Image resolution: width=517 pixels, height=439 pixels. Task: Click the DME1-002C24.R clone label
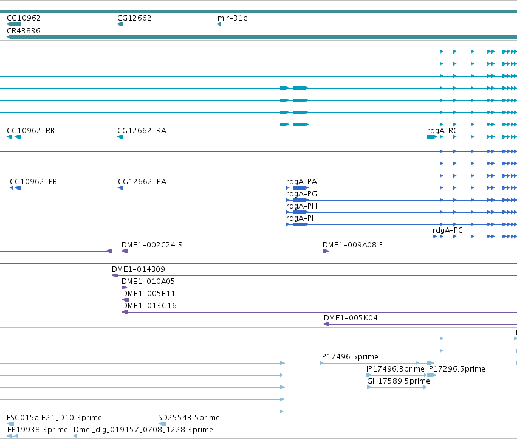coord(152,245)
